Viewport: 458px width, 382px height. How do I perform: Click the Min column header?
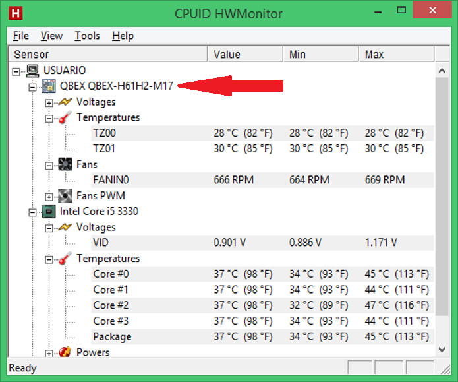321,54
